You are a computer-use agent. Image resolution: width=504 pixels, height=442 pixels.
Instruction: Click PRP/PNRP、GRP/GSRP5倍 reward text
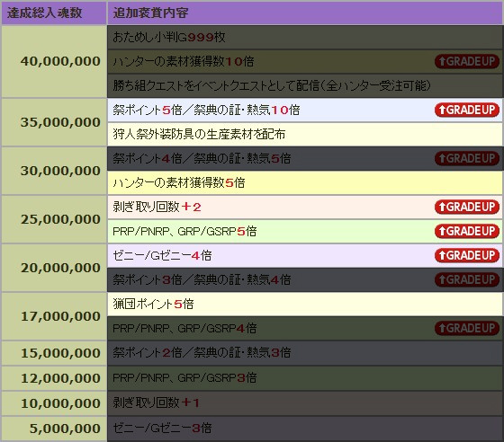184,231
